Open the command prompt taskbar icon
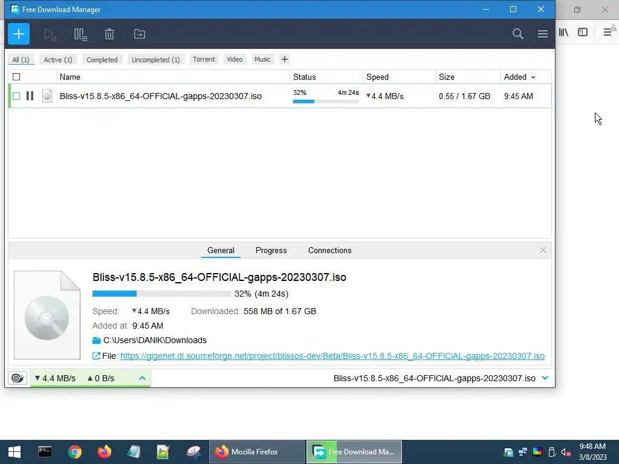 tap(45, 452)
